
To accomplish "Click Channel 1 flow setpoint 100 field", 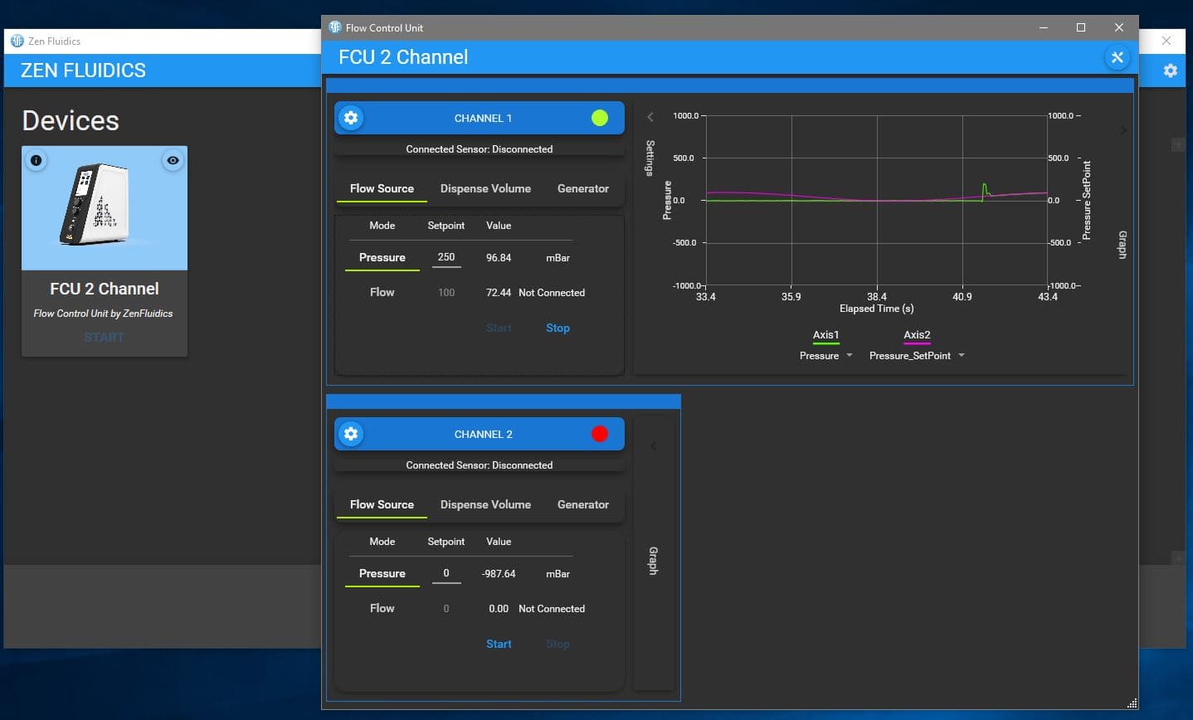I will pyautogui.click(x=446, y=292).
